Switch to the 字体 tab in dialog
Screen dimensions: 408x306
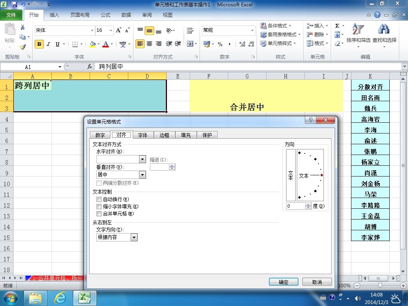[x=143, y=135]
